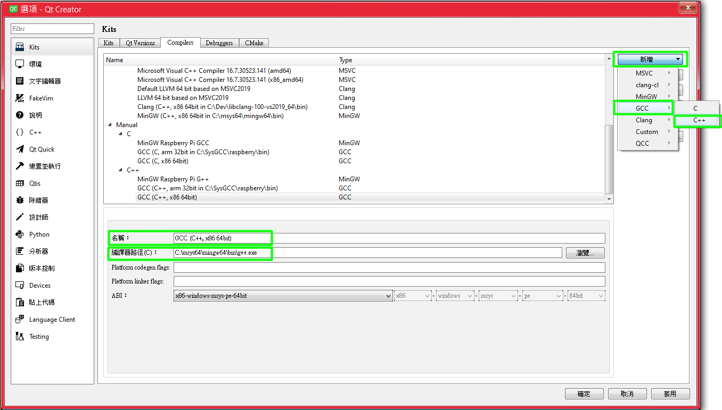The height and width of the screenshot is (410, 722).
Task: Collapse the C++ compiler tree group
Action: [x=120, y=170]
